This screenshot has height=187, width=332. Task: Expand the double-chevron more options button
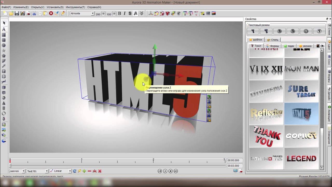tap(141, 14)
